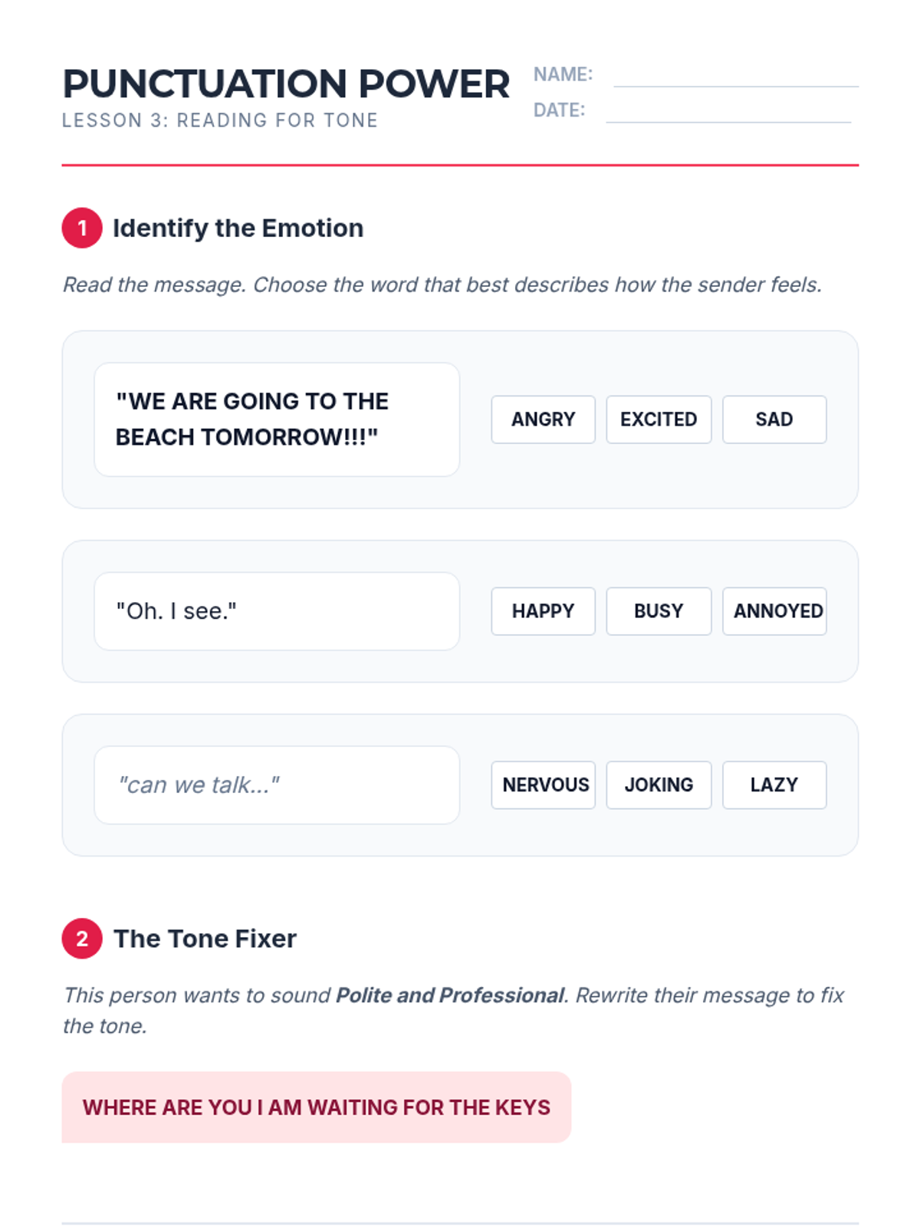Image resolution: width=920 pixels, height=1227 pixels.
Task: Pick the LAZY emotion option
Action: tap(774, 785)
